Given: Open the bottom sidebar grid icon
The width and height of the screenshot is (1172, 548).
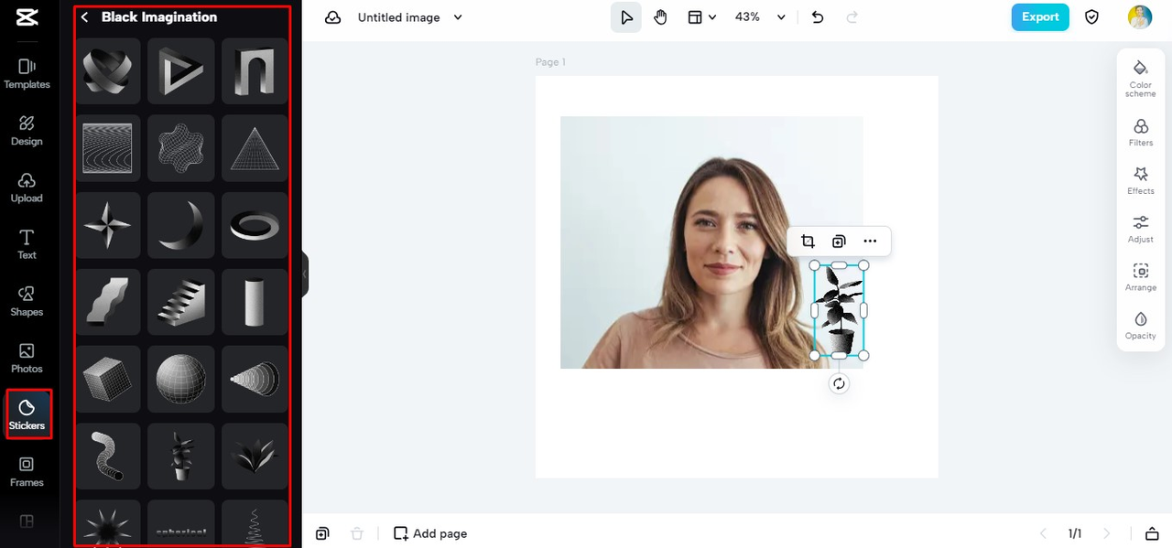Looking at the screenshot, I should (27, 521).
